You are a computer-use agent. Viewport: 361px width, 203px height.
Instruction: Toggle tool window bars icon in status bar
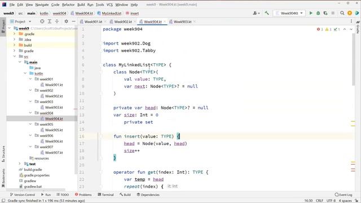(x=3, y=201)
